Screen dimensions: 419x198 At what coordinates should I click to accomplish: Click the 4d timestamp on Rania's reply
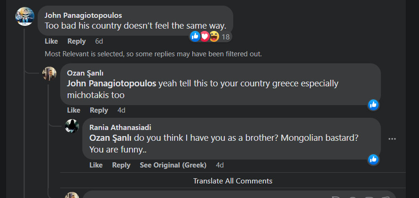(x=220, y=165)
